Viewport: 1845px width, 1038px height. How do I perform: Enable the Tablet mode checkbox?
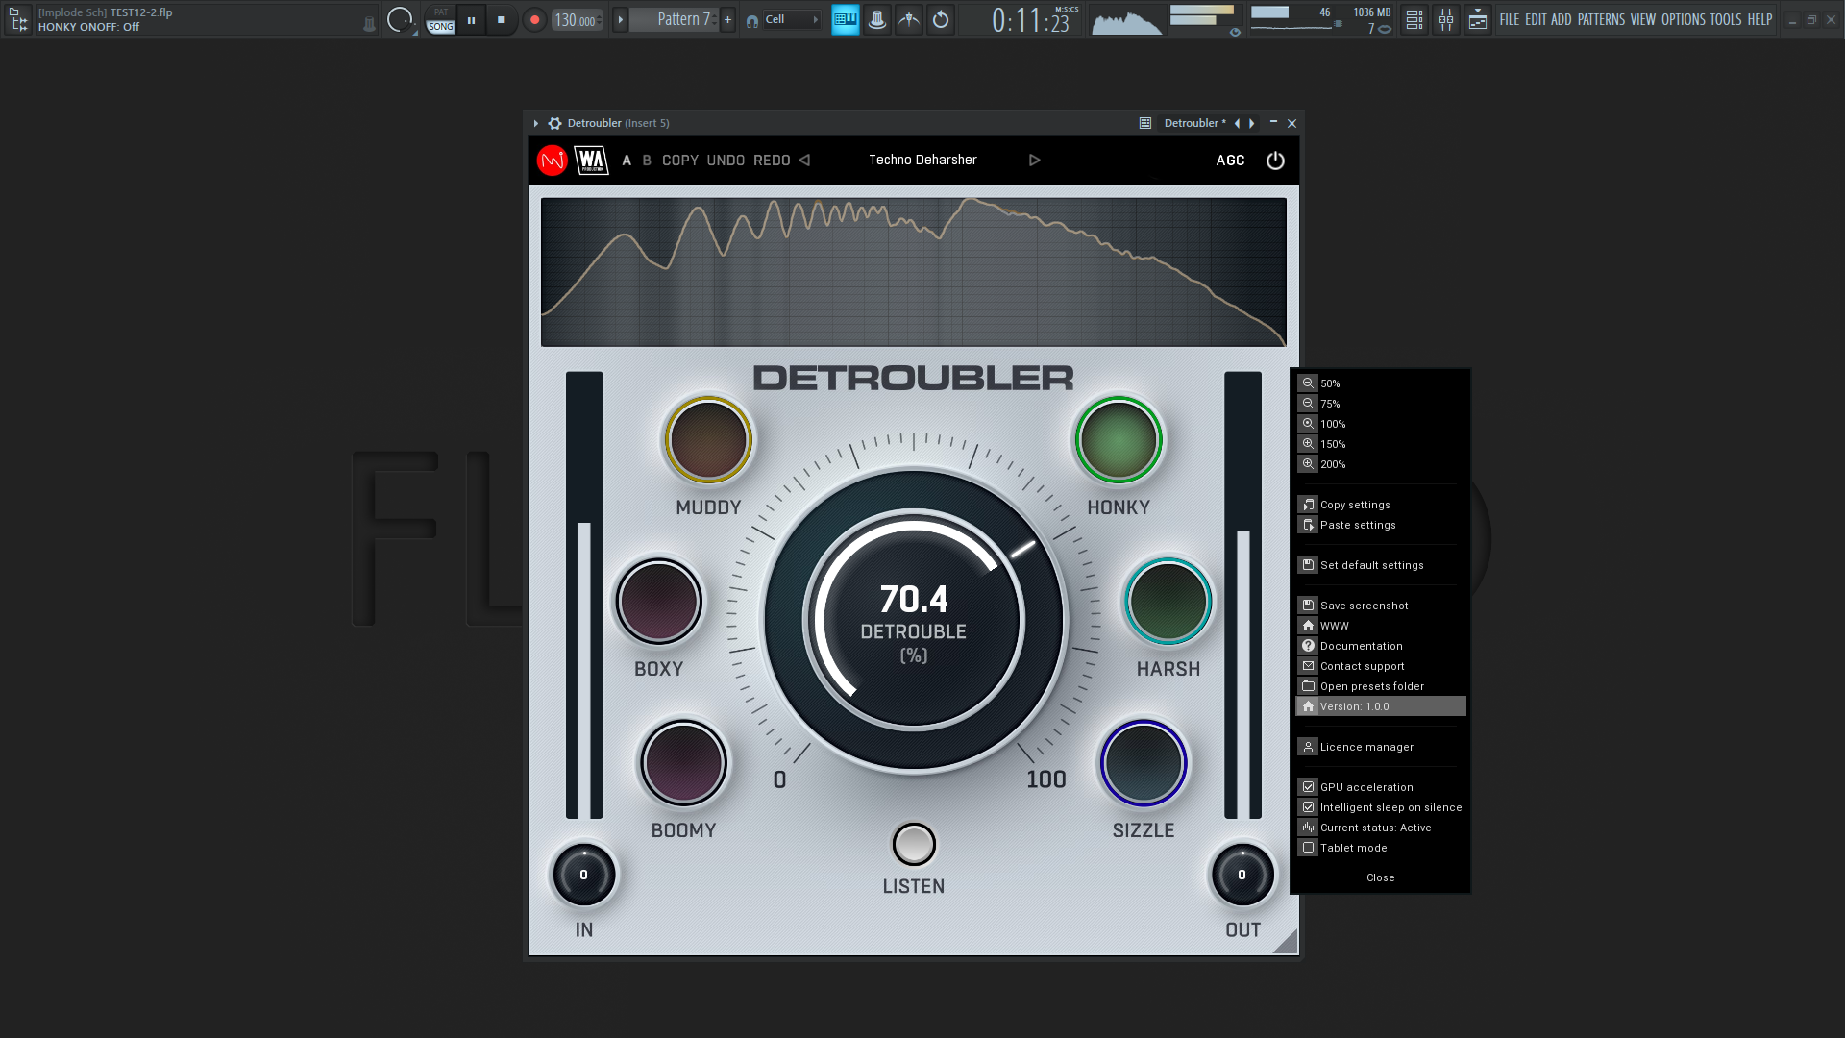[1308, 848]
